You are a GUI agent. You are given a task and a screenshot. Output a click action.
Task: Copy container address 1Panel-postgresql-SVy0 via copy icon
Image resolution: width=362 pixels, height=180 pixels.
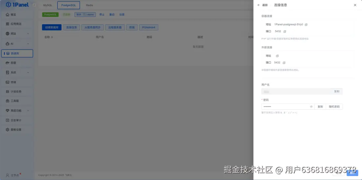coord(306,25)
